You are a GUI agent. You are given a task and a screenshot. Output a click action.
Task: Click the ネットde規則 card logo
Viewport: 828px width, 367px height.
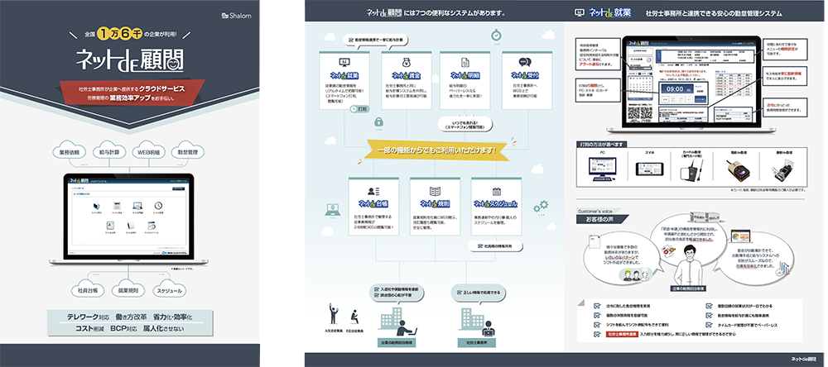[x=436, y=204]
